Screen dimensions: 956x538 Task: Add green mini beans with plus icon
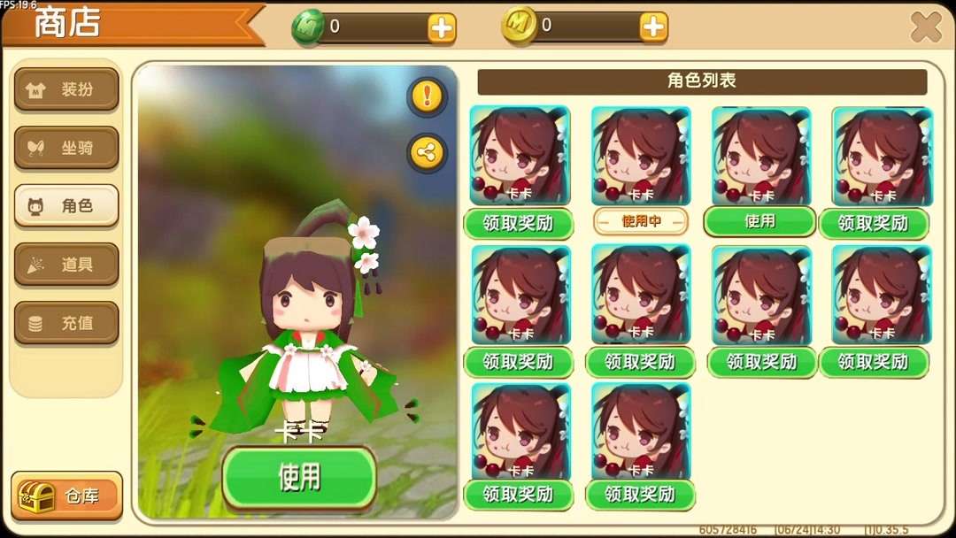442,27
